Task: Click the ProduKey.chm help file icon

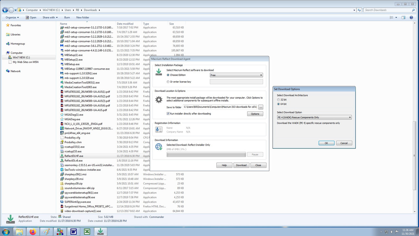Action: click(x=62, y=142)
